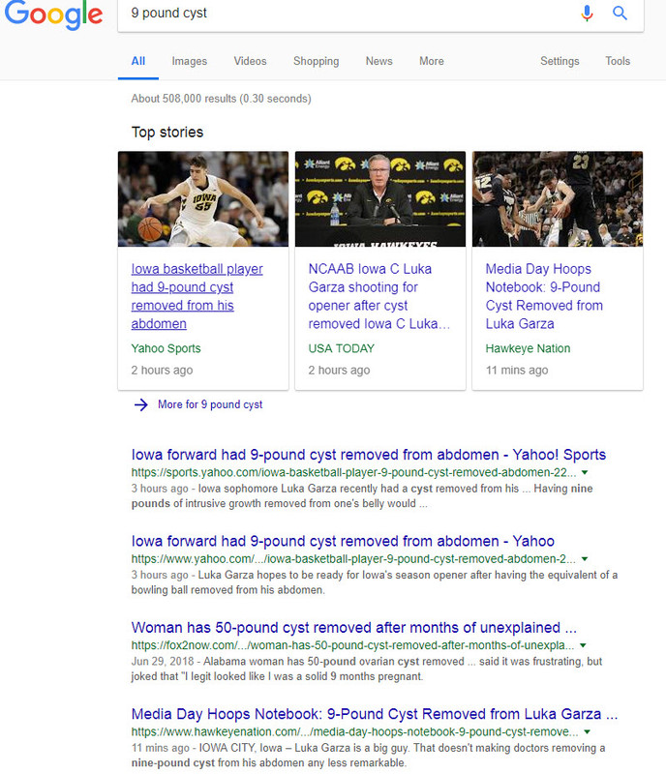666x774 pixels.
Task: Open 'Media Day Hoops Notebook' top story card link
Action: pos(544,296)
